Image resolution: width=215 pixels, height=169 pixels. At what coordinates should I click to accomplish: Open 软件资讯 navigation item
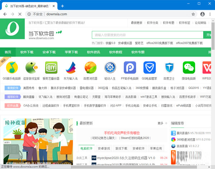94,52
